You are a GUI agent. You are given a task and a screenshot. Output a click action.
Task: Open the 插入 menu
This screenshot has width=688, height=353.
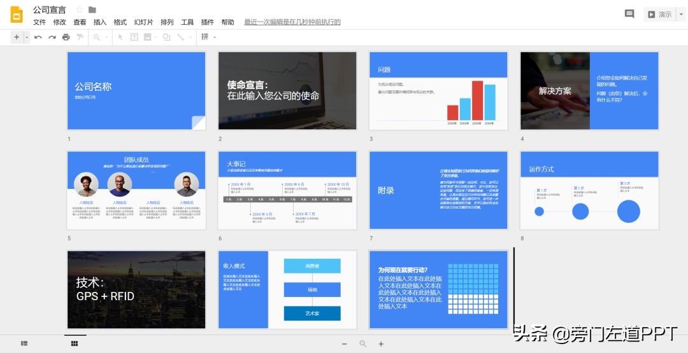click(100, 22)
